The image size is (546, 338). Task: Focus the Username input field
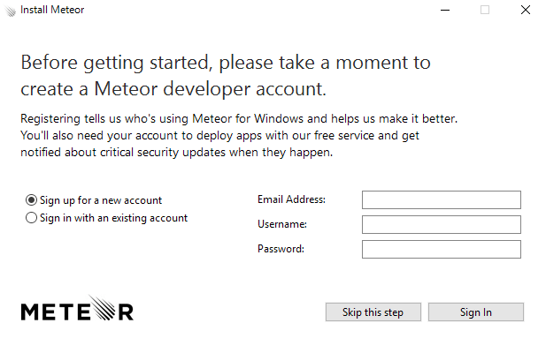[x=442, y=224]
